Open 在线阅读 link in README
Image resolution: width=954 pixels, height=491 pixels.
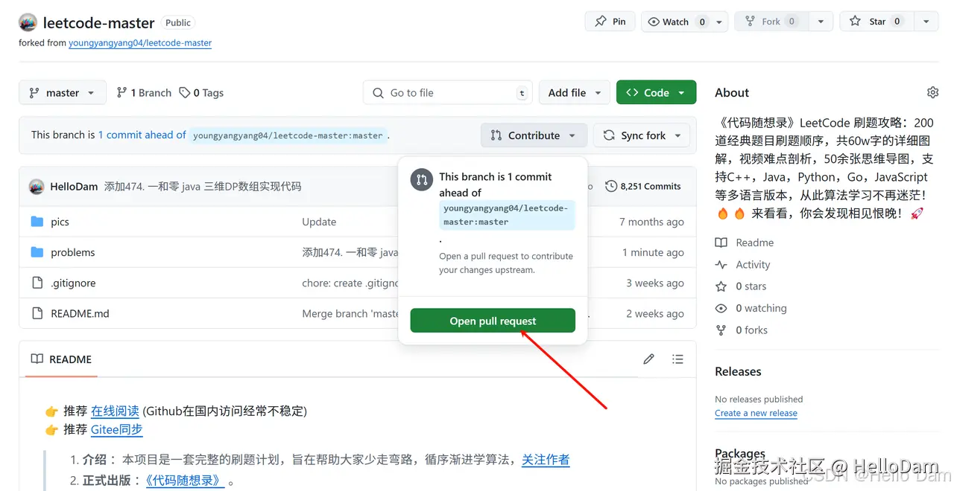point(115,411)
